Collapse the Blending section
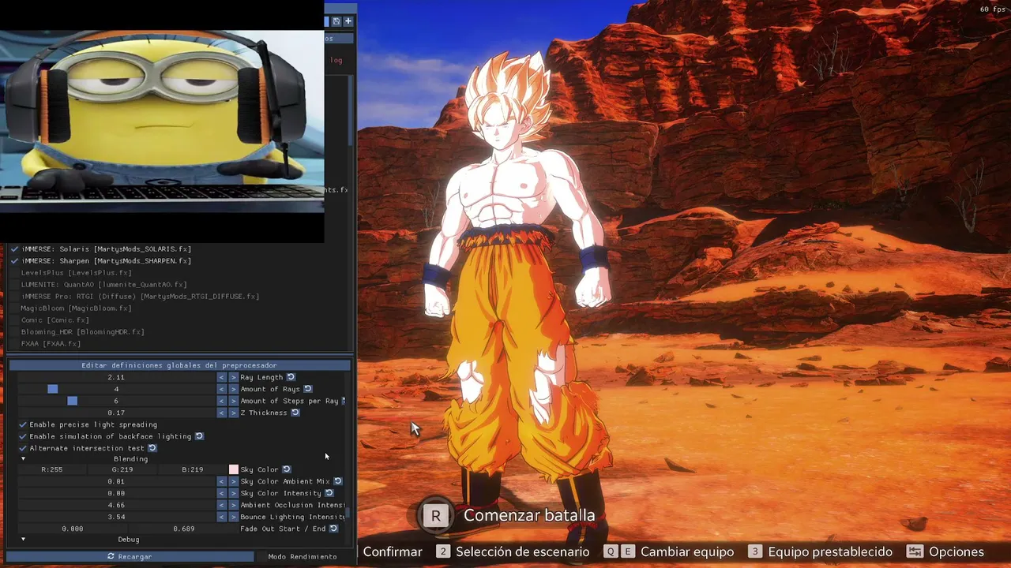 (23, 458)
